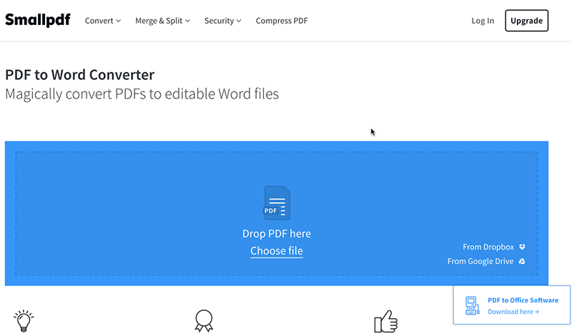This screenshot has width=572, height=336.
Task: Click the Dropbox icon
Action: (522, 247)
